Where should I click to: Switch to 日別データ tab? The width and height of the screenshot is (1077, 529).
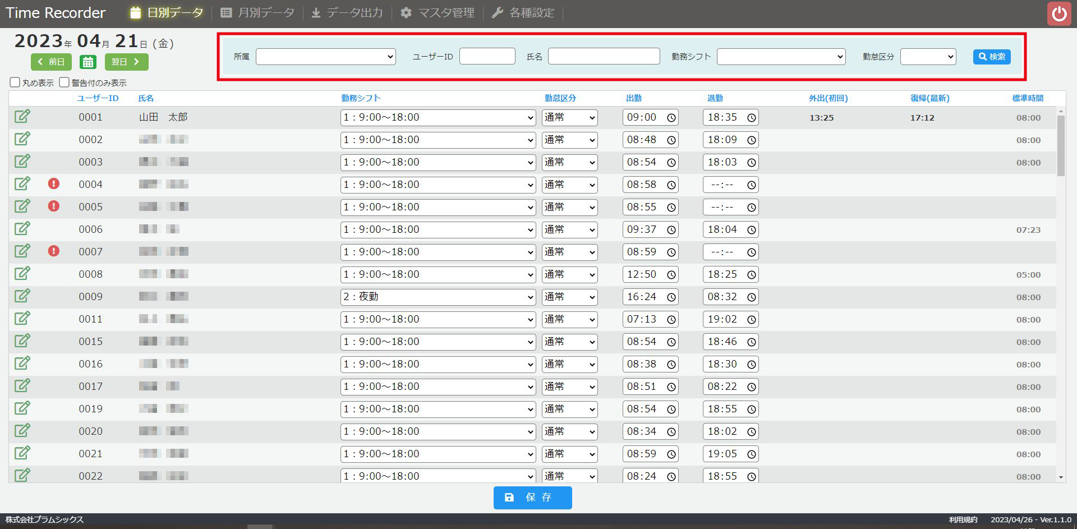point(167,12)
